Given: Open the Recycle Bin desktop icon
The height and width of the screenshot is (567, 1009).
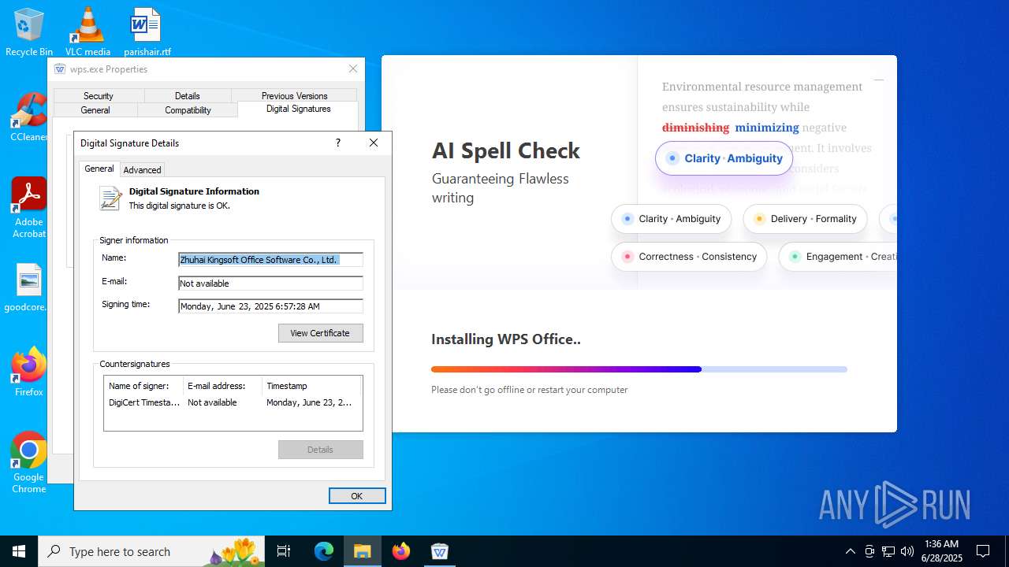Looking at the screenshot, I should point(29,31).
